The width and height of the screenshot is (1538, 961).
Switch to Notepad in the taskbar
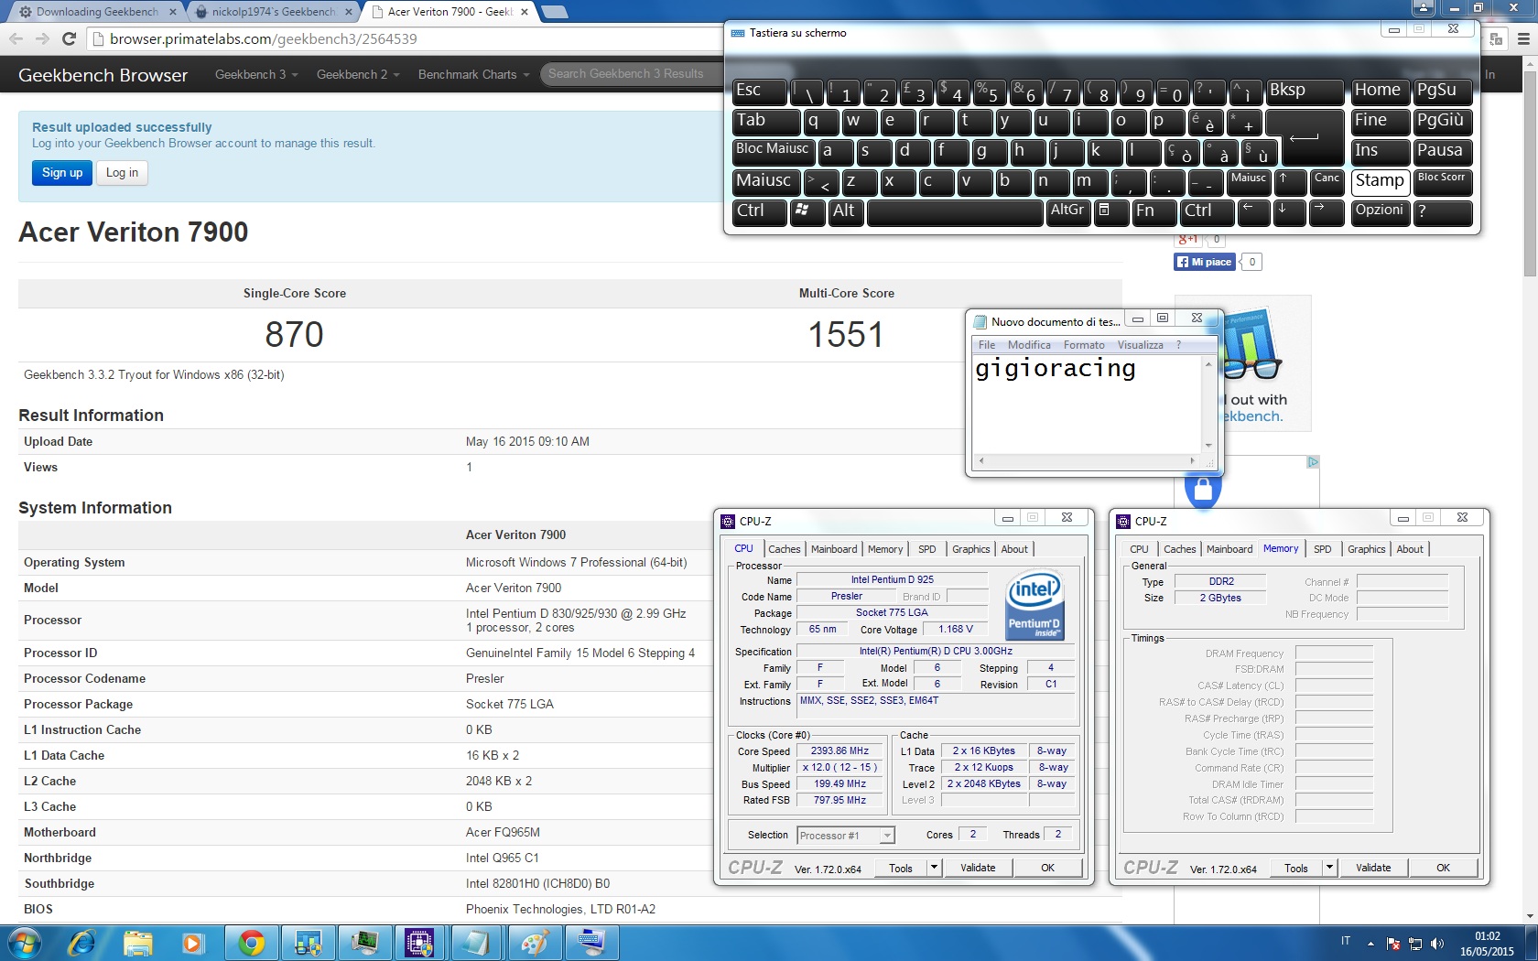coord(477,943)
